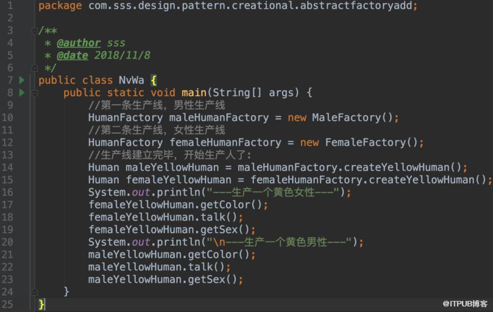The width and height of the screenshot is (493, 312).
Task: Click the comment //第一条生产线，男性生产线
Action: pos(156,105)
